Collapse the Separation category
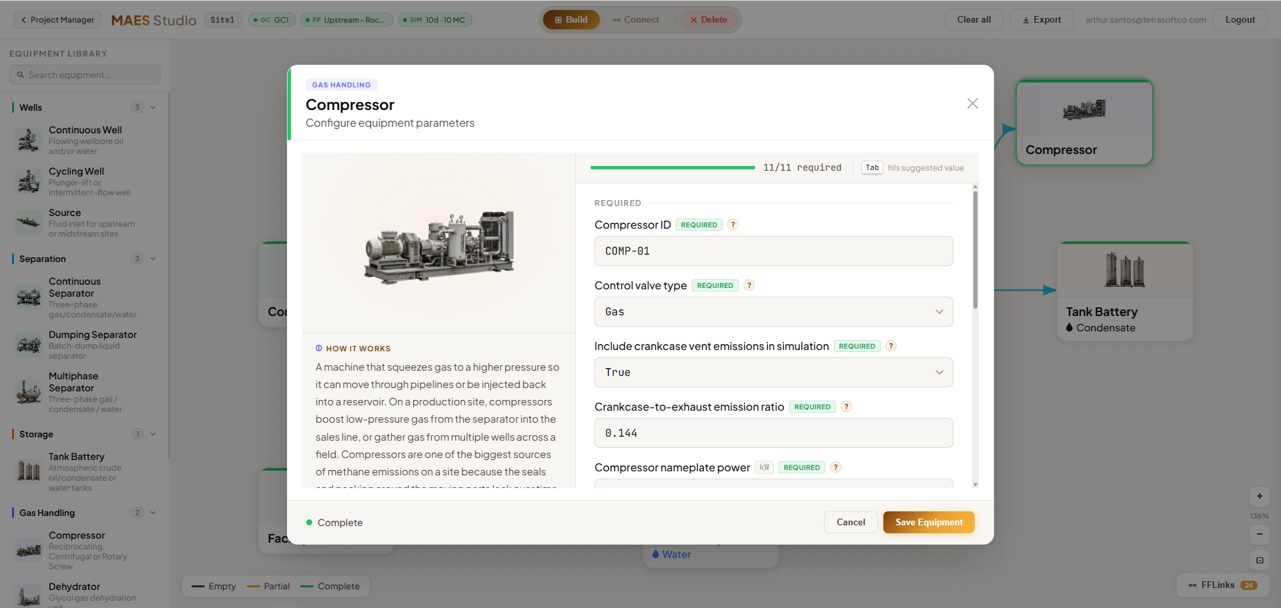Viewport: 1281px width, 608px height. point(153,259)
